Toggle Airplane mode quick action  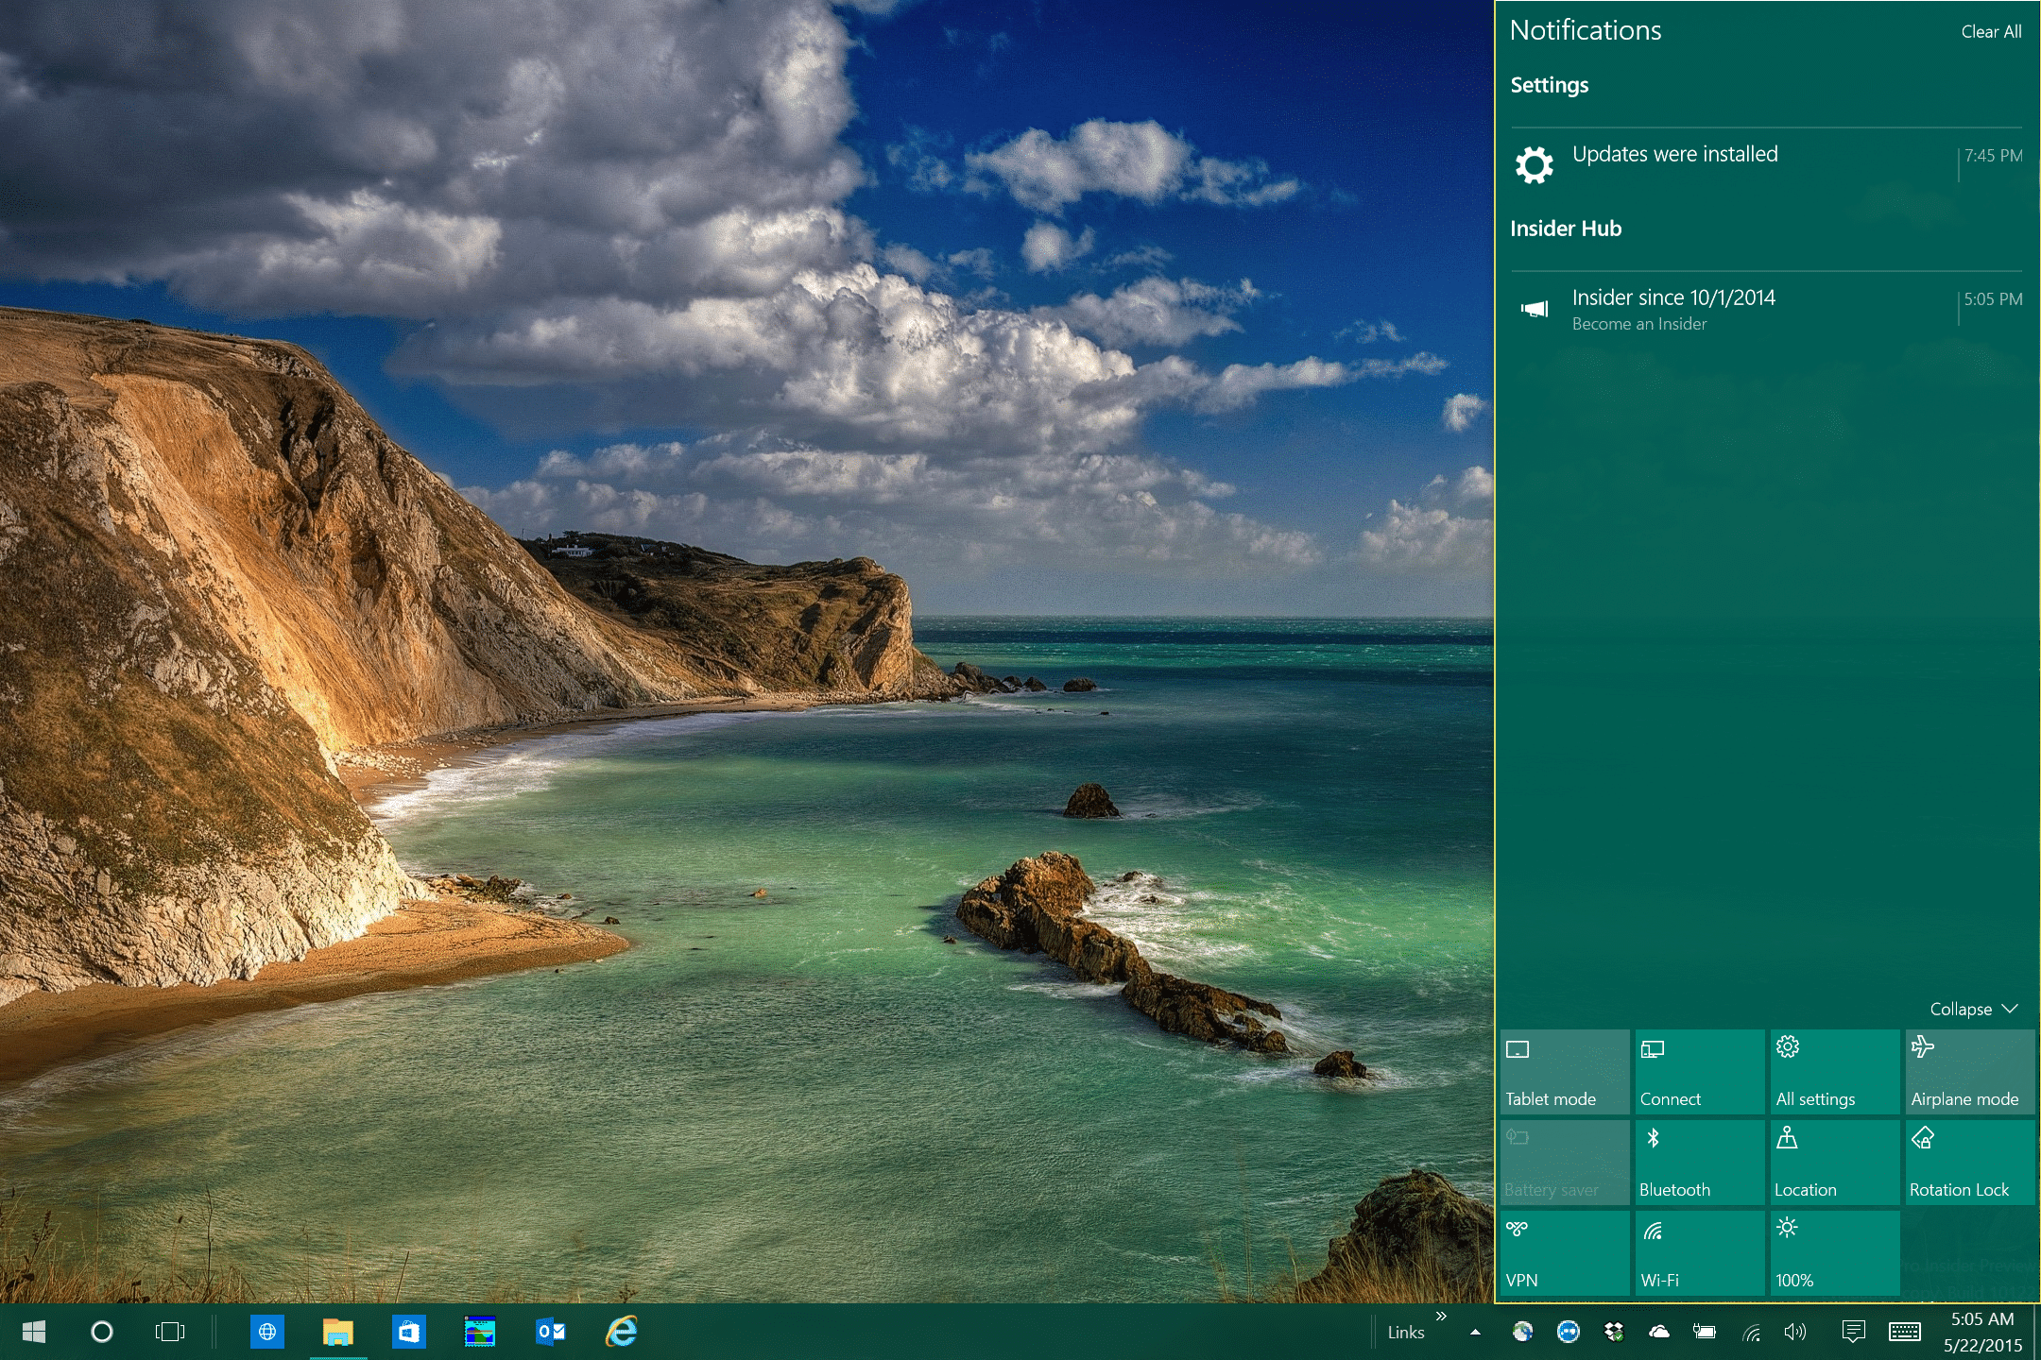pyautogui.click(x=1969, y=1072)
